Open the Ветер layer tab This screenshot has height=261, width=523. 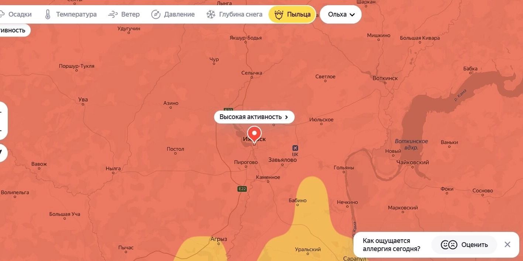tap(124, 14)
